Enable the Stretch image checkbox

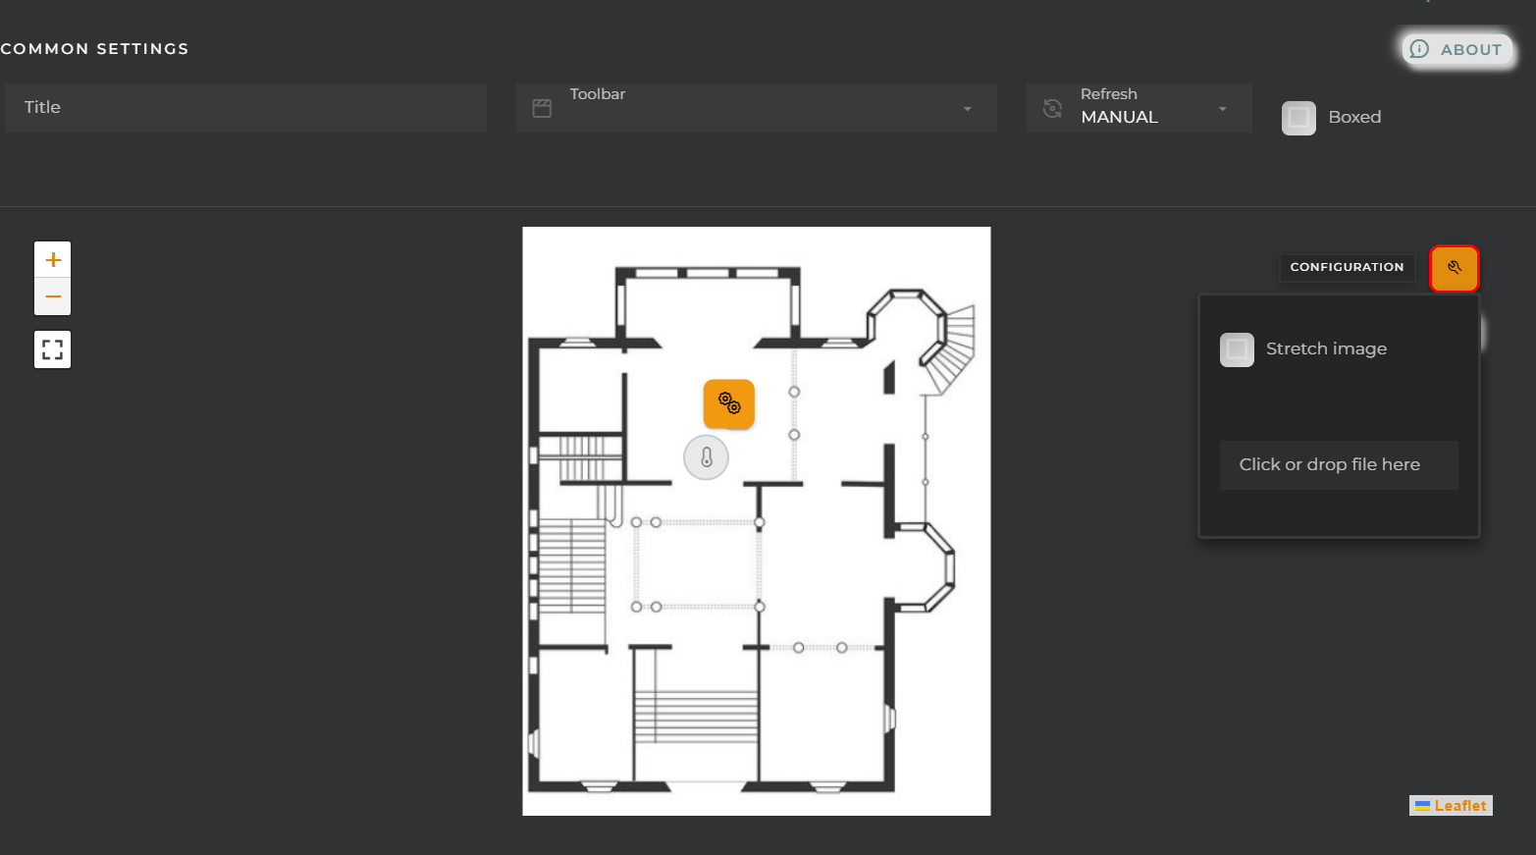click(1237, 349)
